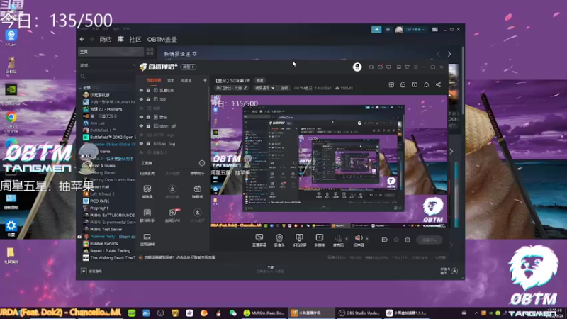Viewport: 567px width, 319px height.
Task: Open WeChat from the taskbar
Action: click(x=232, y=313)
